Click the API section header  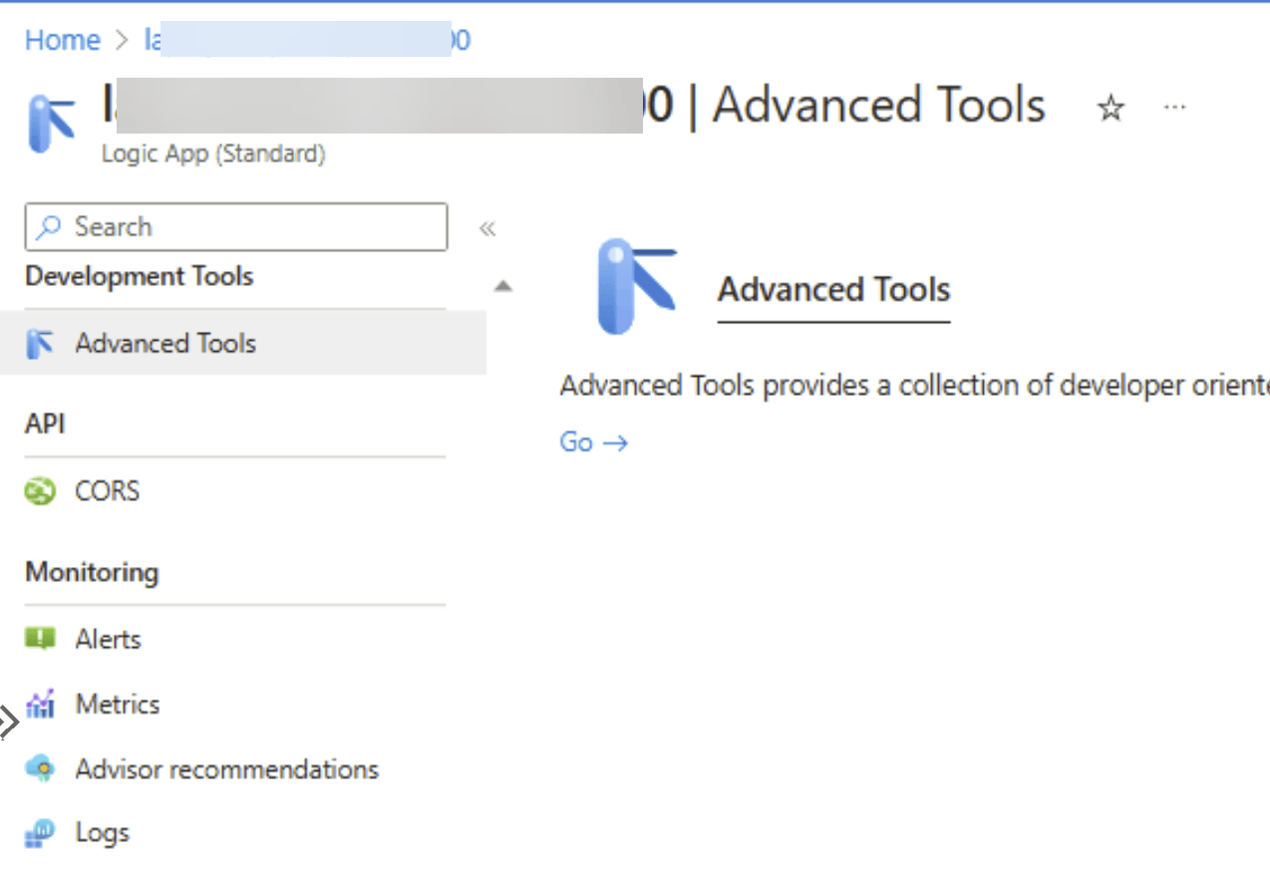tap(45, 424)
